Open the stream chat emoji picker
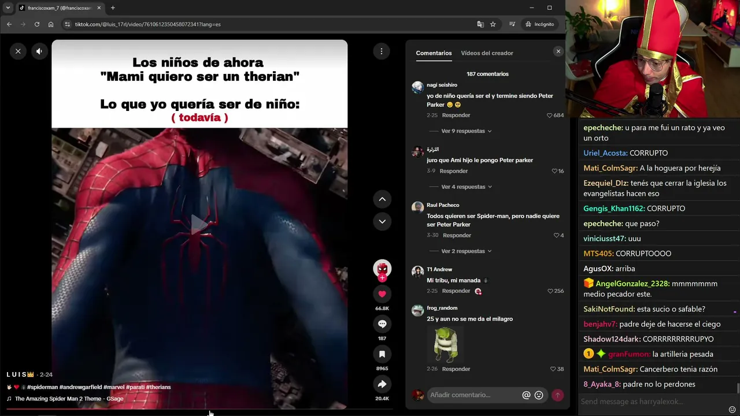The image size is (740, 416). coord(732,410)
